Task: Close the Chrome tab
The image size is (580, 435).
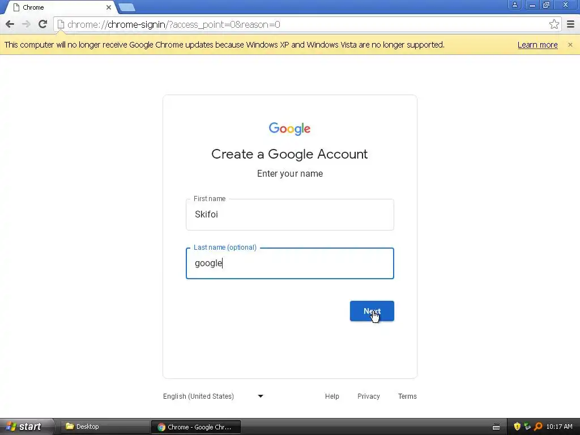Action: coord(108,7)
